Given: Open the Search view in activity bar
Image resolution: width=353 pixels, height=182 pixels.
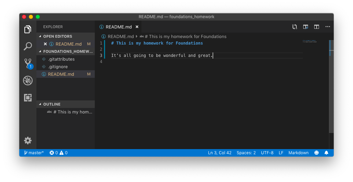Looking at the screenshot, I should [x=28, y=46].
